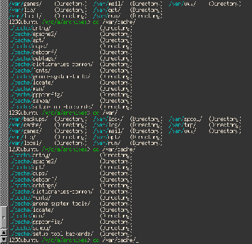Click gnome-system-tools entry in the last listing
Viewport: 252px width, 244px height.
pyautogui.click(x=50, y=204)
